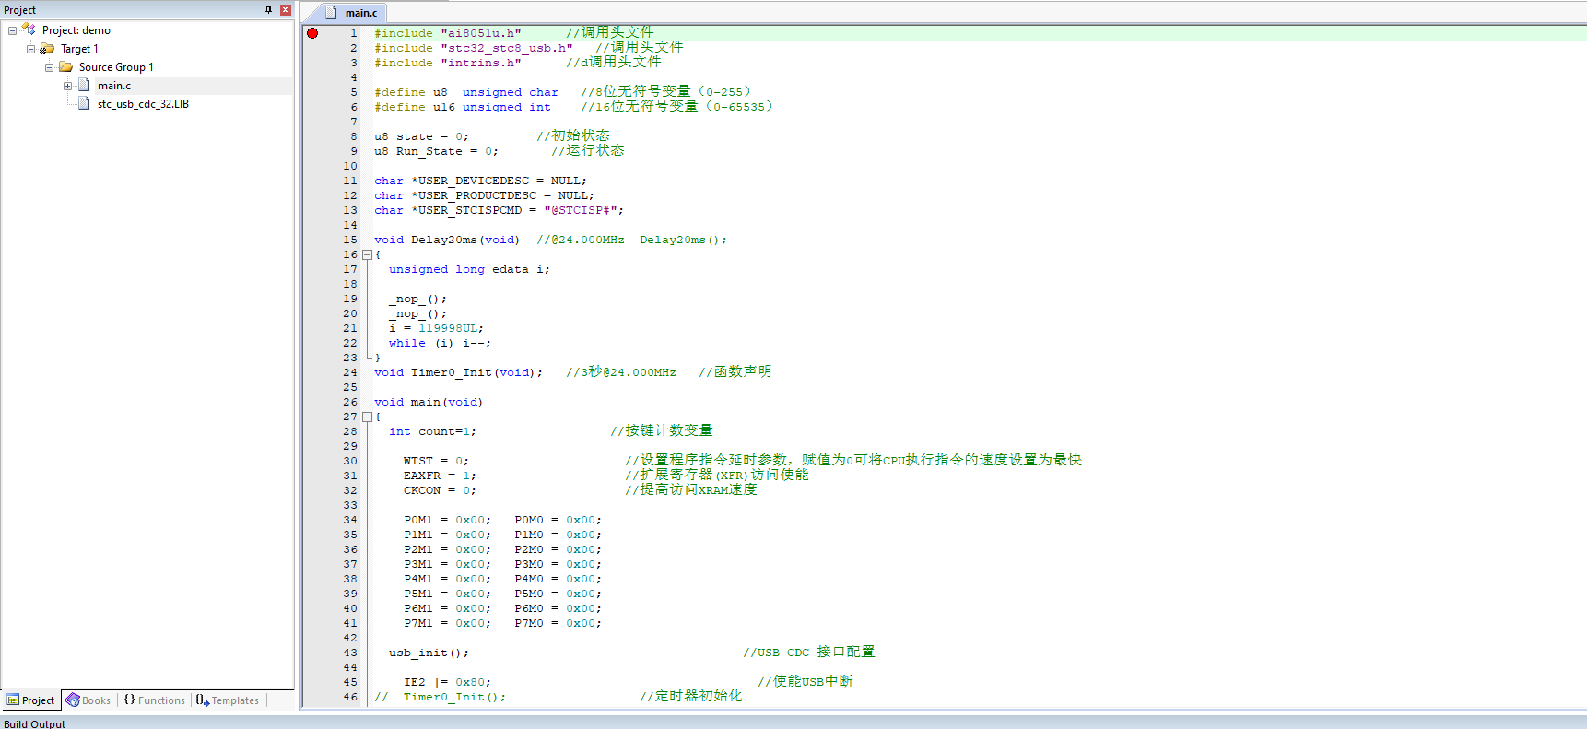Expand the main.c node in the tree

67,86
